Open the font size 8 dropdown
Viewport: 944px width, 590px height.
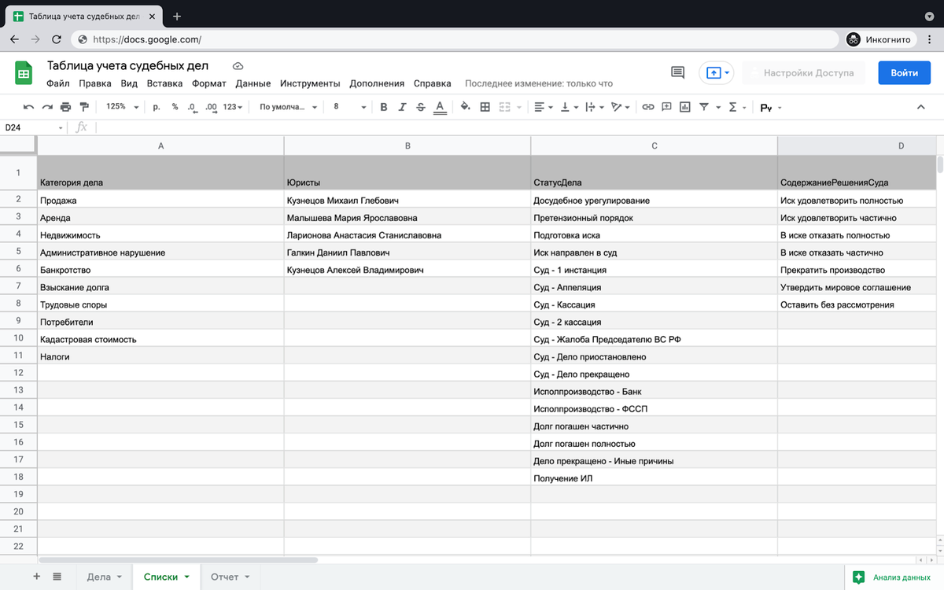pyautogui.click(x=350, y=107)
